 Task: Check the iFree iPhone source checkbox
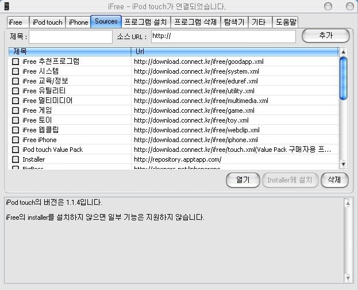coord(16,140)
